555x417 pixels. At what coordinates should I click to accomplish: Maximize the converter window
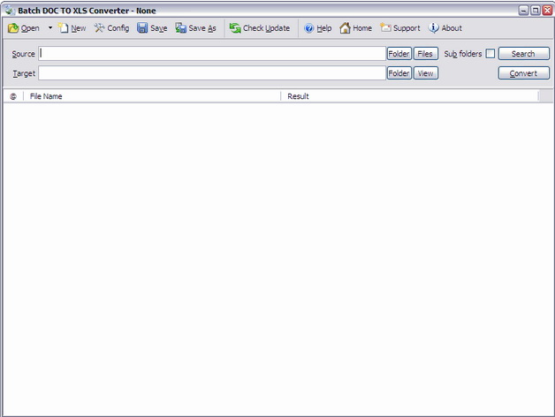pos(536,11)
